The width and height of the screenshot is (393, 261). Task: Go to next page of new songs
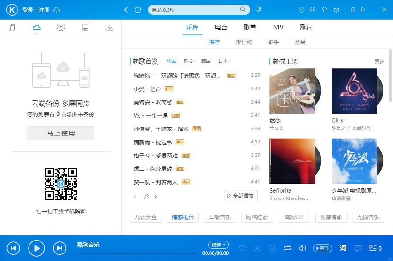point(155,197)
